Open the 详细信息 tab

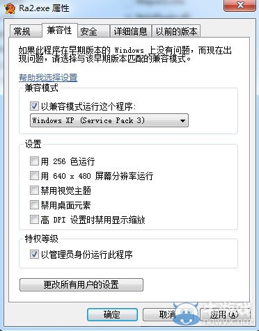[x=131, y=31]
